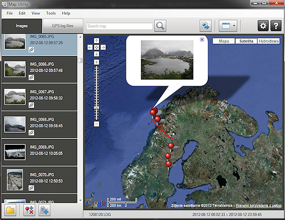Click the open folder icon at bottom
Image resolution: width=285 pixels, height=220 pixels.
(10, 210)
